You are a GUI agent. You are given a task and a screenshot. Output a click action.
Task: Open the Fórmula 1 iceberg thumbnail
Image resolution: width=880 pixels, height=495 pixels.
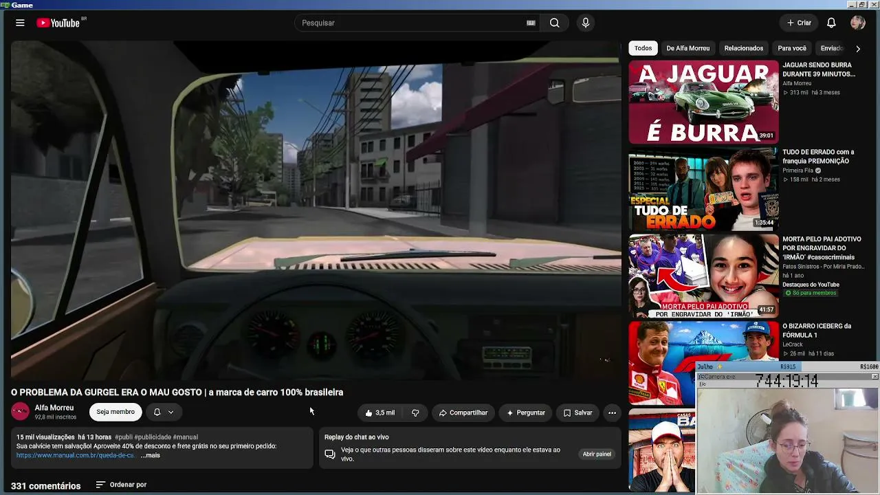tap(703, 363)
